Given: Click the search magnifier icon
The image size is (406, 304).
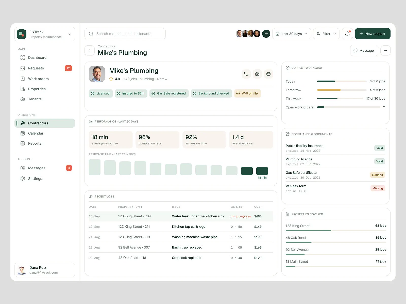Looking at the screenshot, I should 91,34.
